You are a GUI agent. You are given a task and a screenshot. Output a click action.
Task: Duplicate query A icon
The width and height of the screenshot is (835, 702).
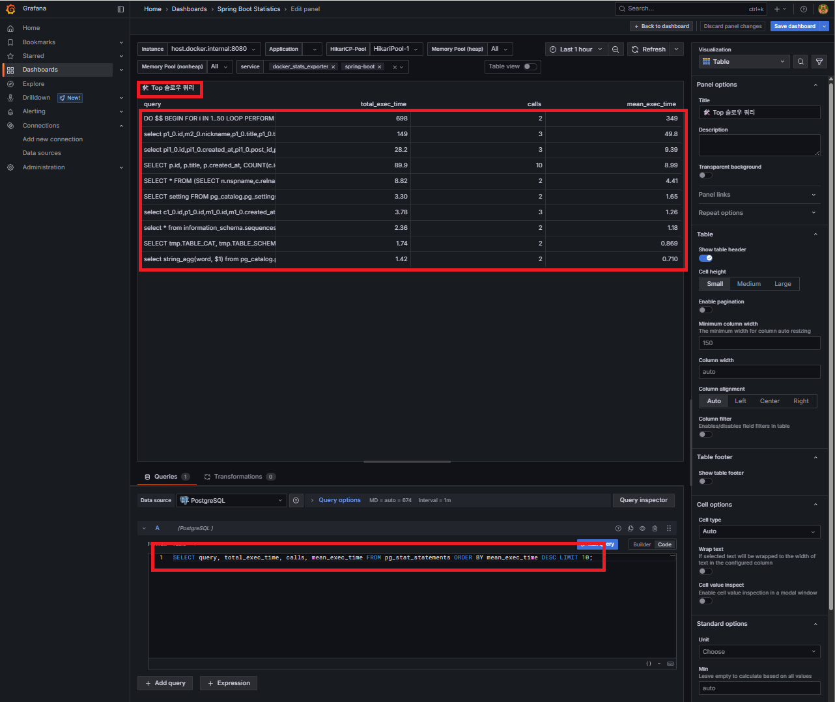point(630,528)
